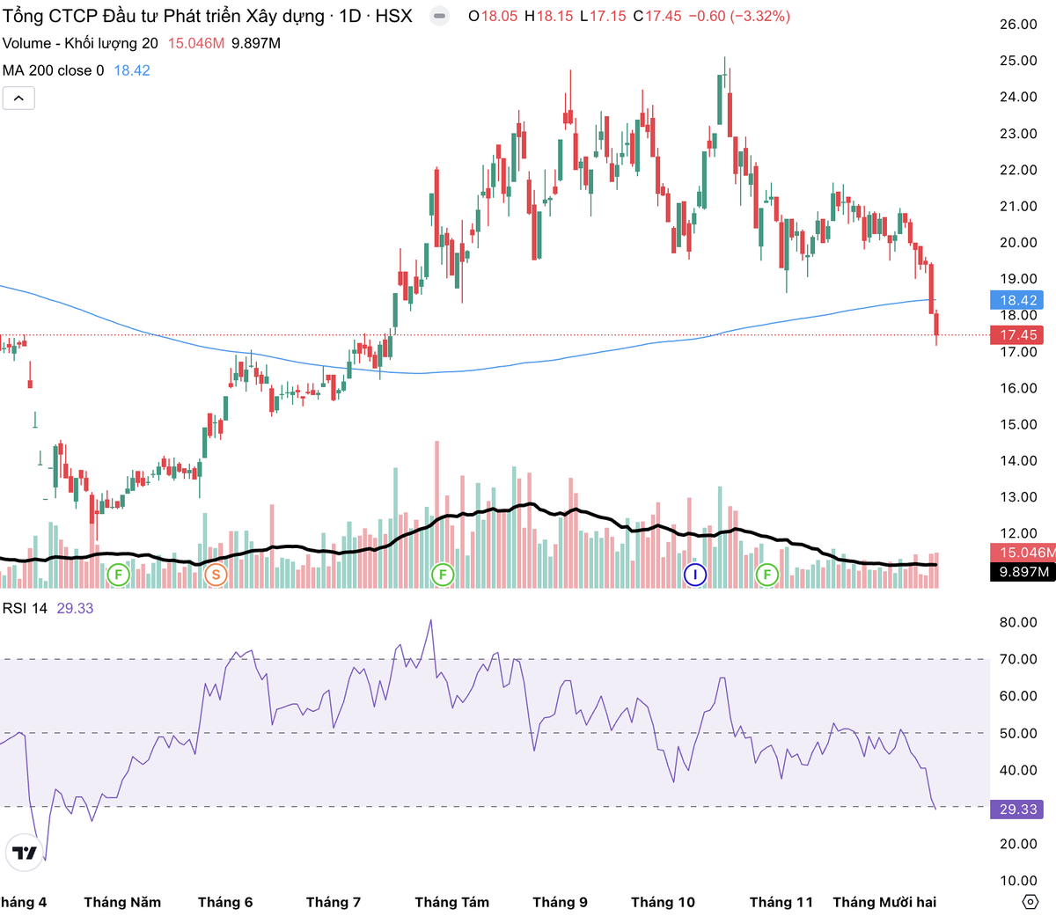Select the MA 200 close 0 legend
This screenshot has height=916, width=1056.
tap(53, 70)
